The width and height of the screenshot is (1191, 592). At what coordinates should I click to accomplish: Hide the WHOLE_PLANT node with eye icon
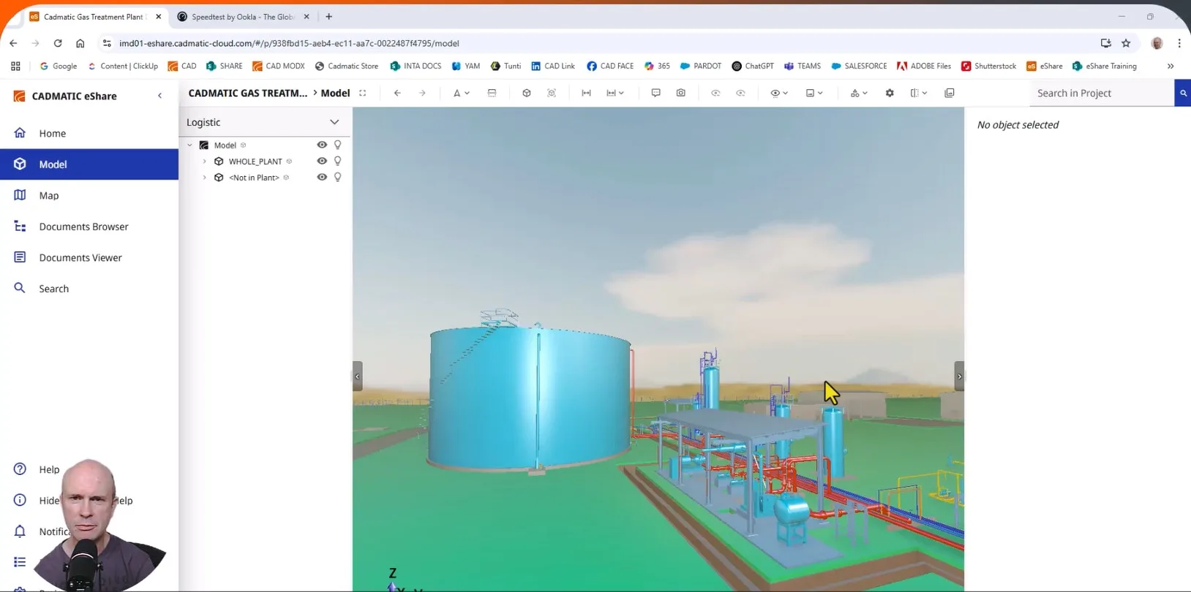click(x=322, y=161)
